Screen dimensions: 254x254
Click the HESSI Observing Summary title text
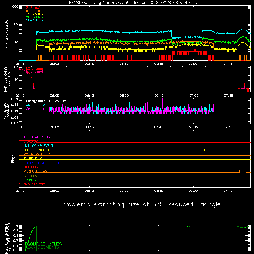[x=134, y=3]
